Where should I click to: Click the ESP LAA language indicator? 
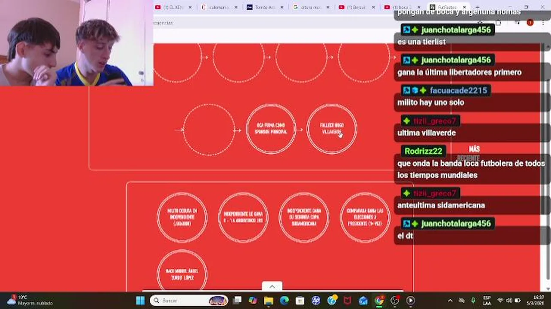[x=487, y=300]
